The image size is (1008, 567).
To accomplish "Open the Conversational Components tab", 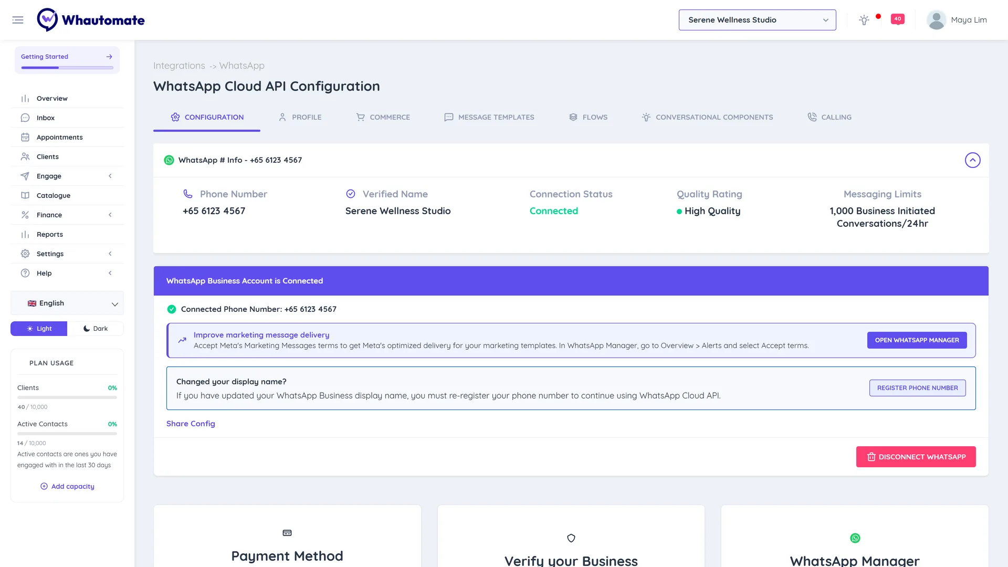I will pos(707,117).
